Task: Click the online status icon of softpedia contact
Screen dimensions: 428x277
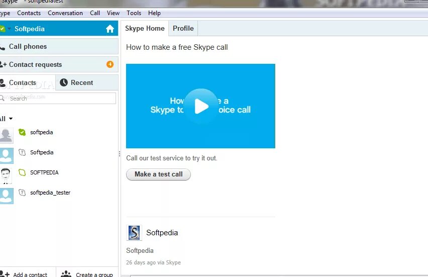Action: coord(22,132)
